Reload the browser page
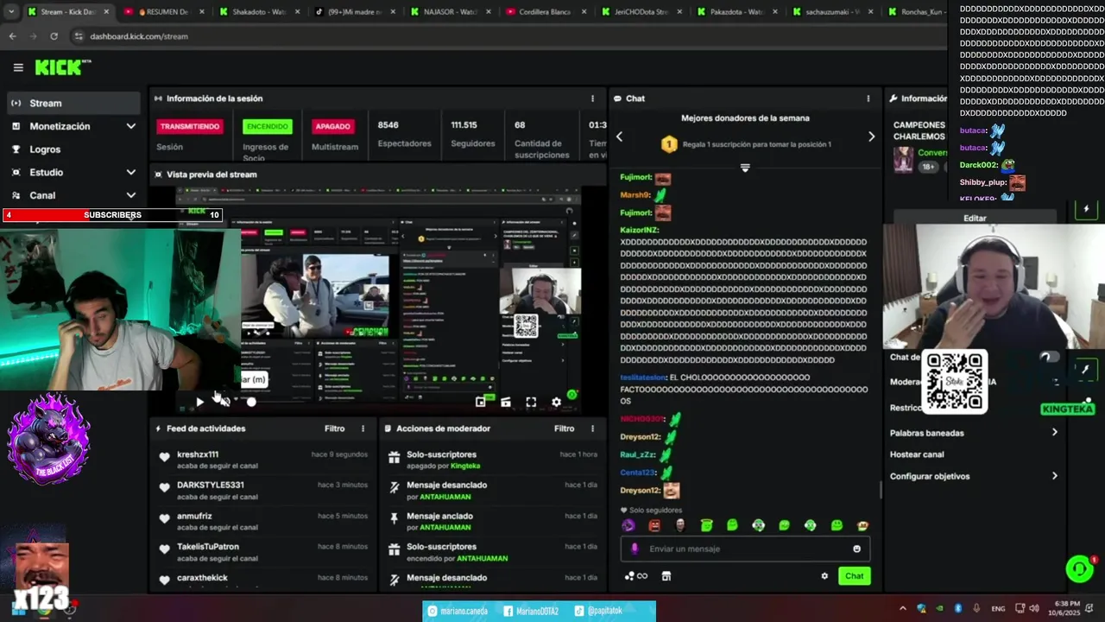This screenshot has height=622, width=1105. point(54,36)
